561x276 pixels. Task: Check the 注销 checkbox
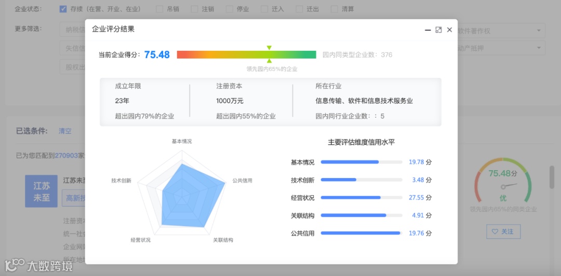(194, 9)
